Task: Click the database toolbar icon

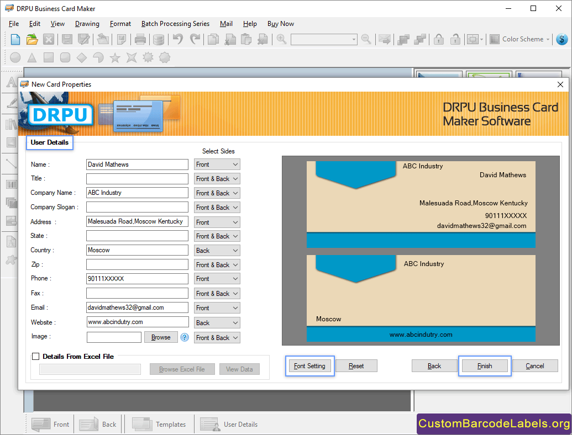Action: click(158, 39)
